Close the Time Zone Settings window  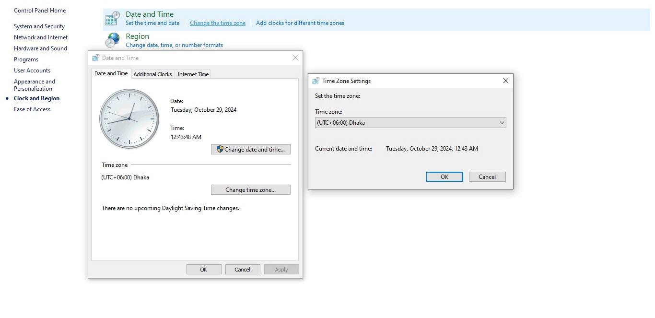pyautogui.click(x=505, y=81)
